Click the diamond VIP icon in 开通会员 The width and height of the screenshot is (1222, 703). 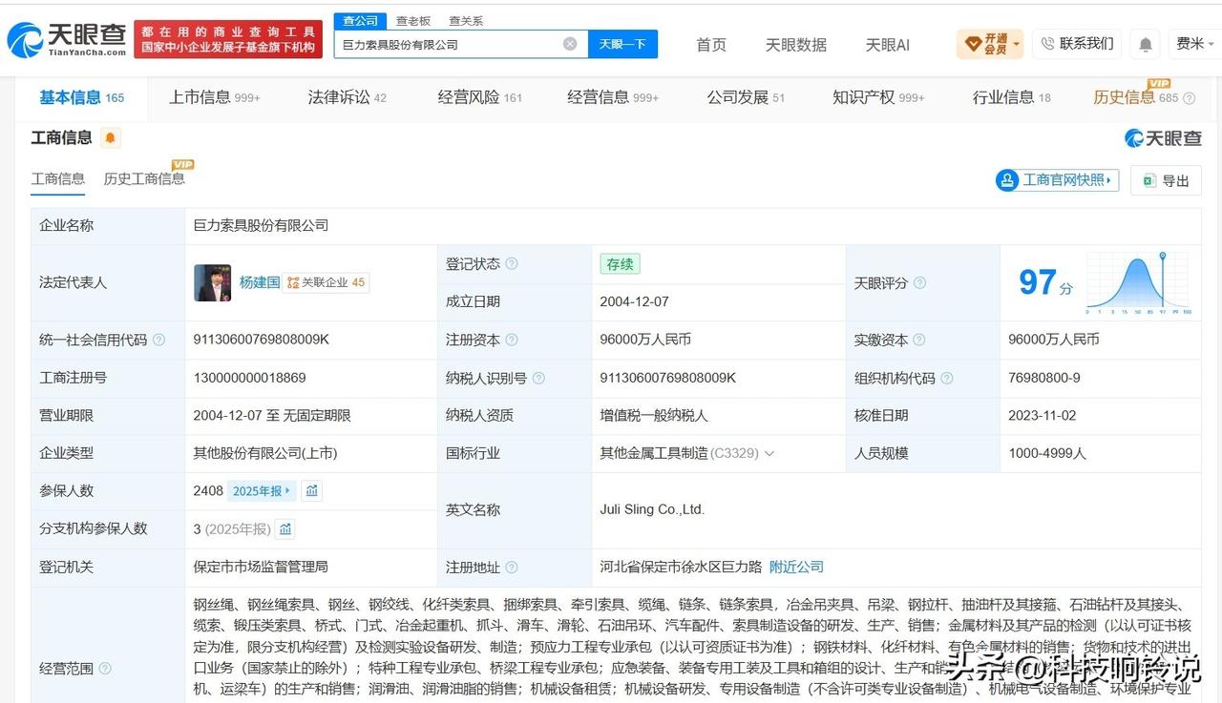(x=973, y=44)
